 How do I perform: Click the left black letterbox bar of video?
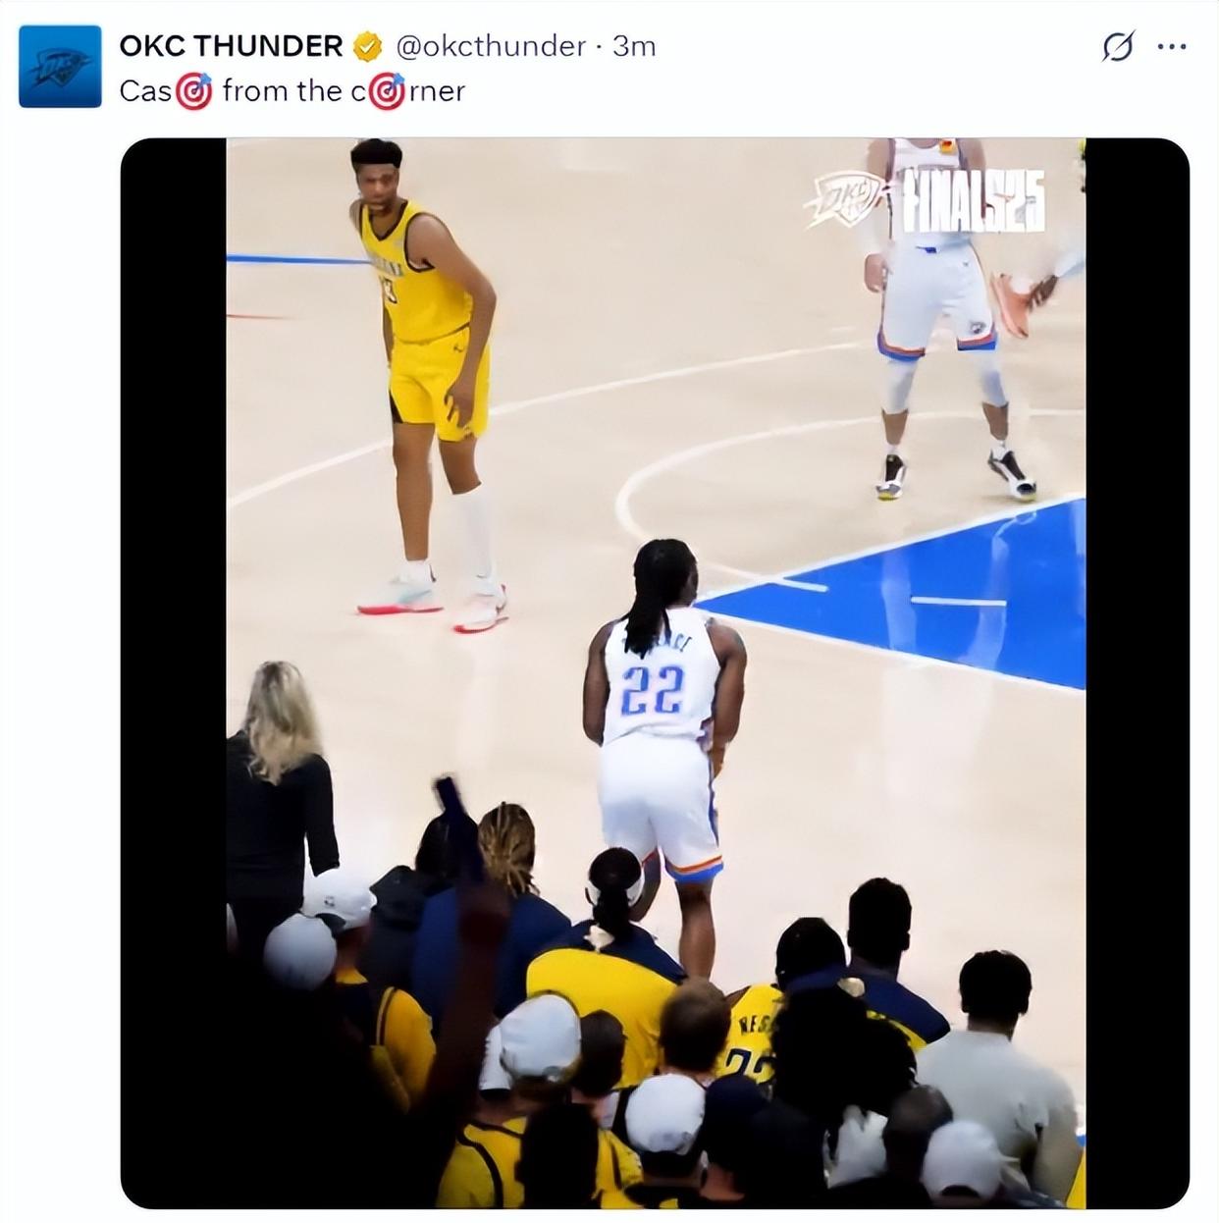point(174,672)
